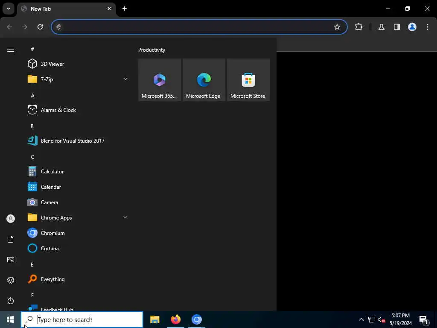Open Blend for Visual Studio 2017

(78, 141)
